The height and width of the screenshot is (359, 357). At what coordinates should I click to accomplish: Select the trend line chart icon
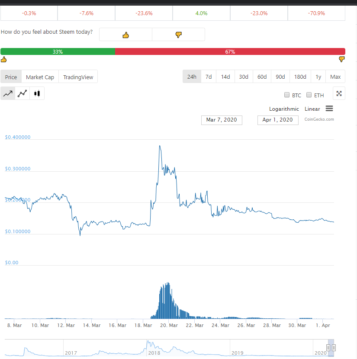click(8, 93)
